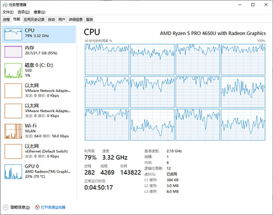
Task: Click the handle count 143822
Action: (x=130, y=172)
